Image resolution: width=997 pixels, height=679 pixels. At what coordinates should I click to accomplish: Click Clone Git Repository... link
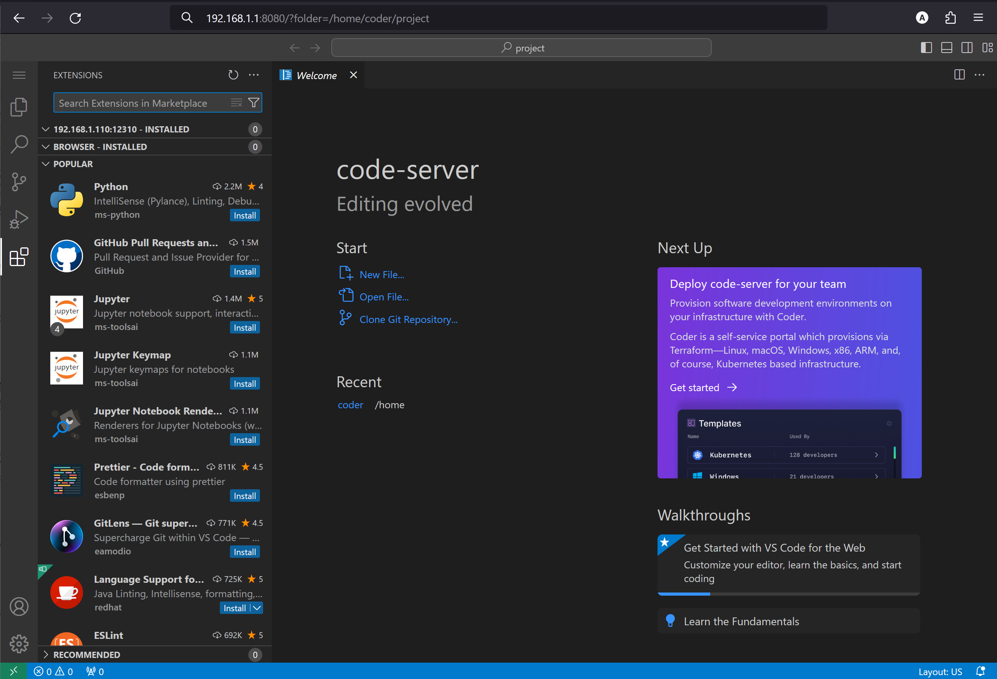pos(408,319)
